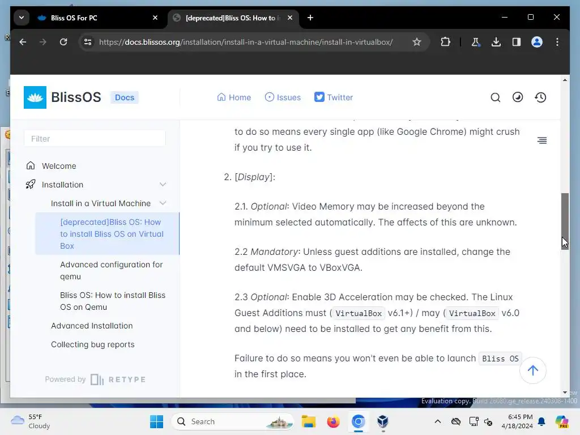Open Chrome profile avatar
580x435 pixels.
537,42
